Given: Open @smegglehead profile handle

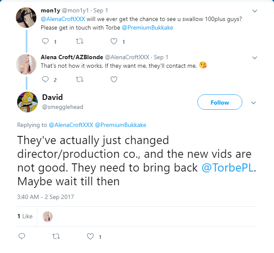Looking at the screenshot, I should 63,107.
